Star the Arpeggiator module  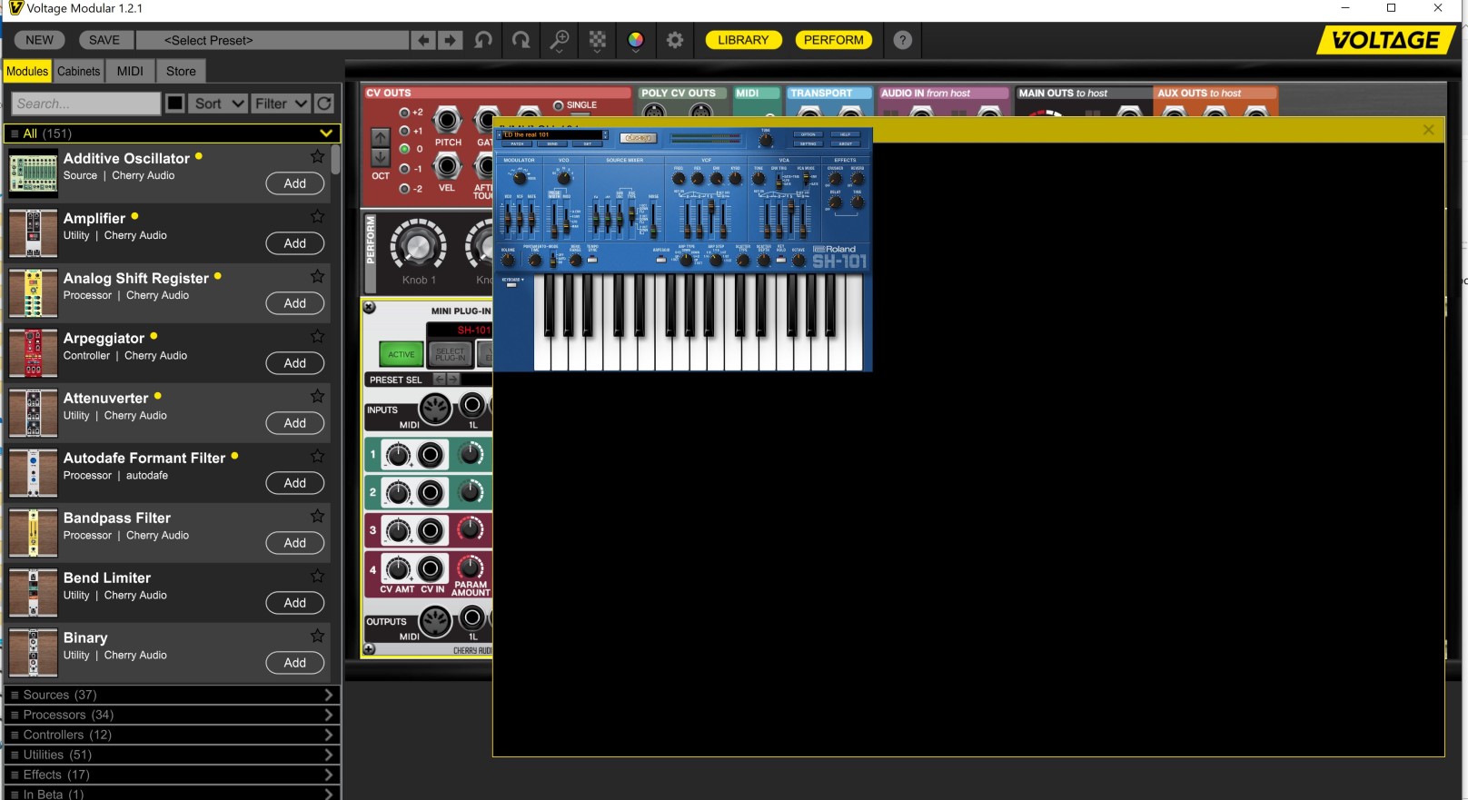[x=317, y=336]
